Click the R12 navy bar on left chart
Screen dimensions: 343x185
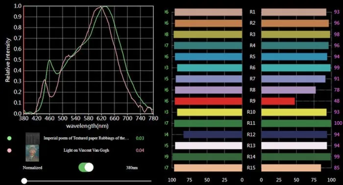point(213,134)
